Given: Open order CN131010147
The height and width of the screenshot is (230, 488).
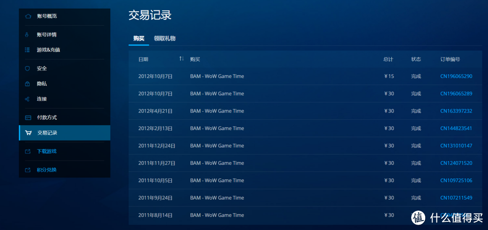Looking at the screenshot, I should (x=456, y=146).
